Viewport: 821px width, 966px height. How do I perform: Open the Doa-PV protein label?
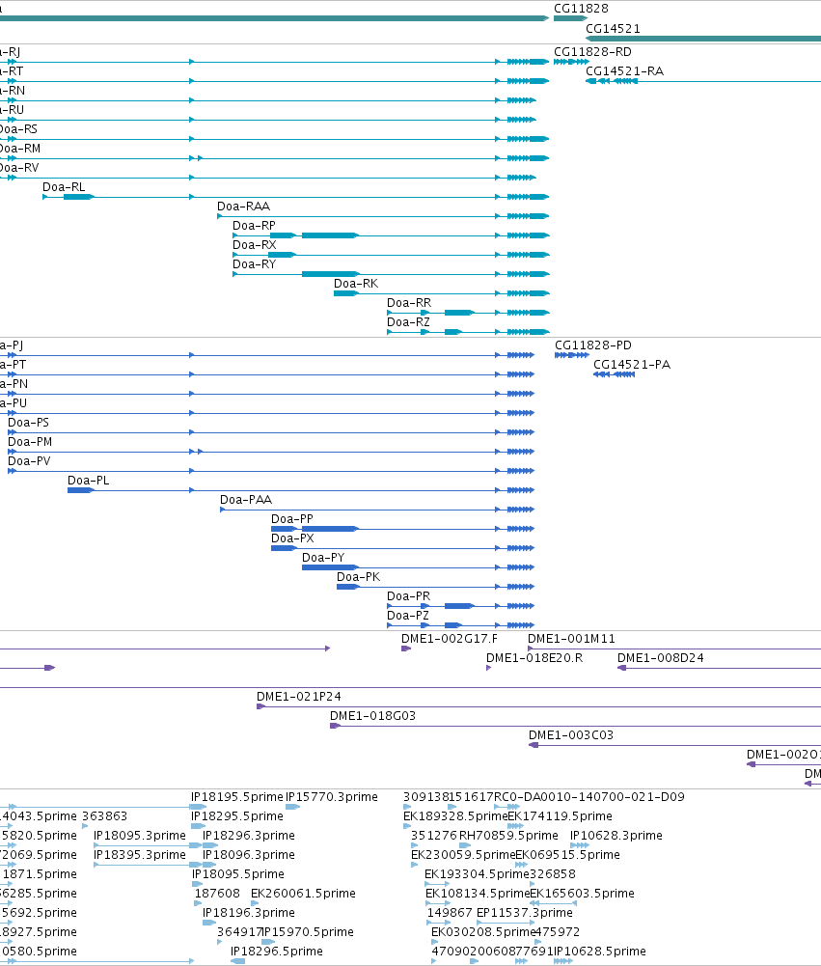[x=29, y=461]
